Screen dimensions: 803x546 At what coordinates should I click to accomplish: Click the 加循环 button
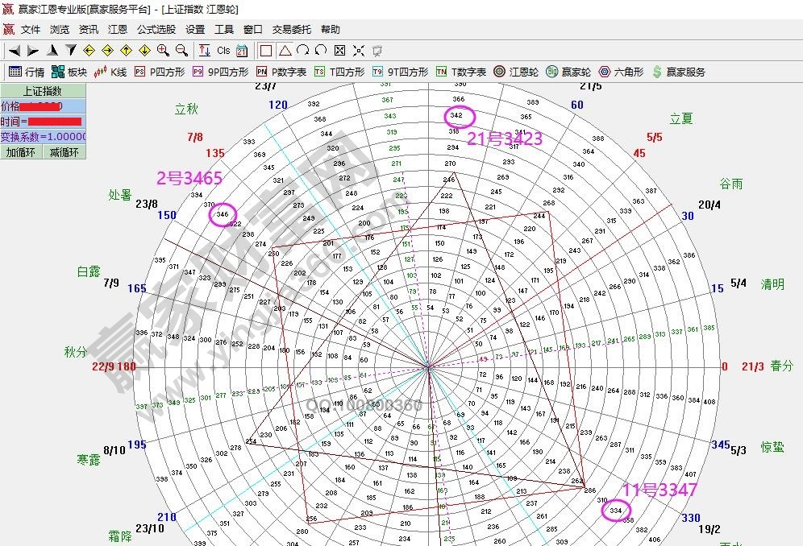tap(22, 152)
